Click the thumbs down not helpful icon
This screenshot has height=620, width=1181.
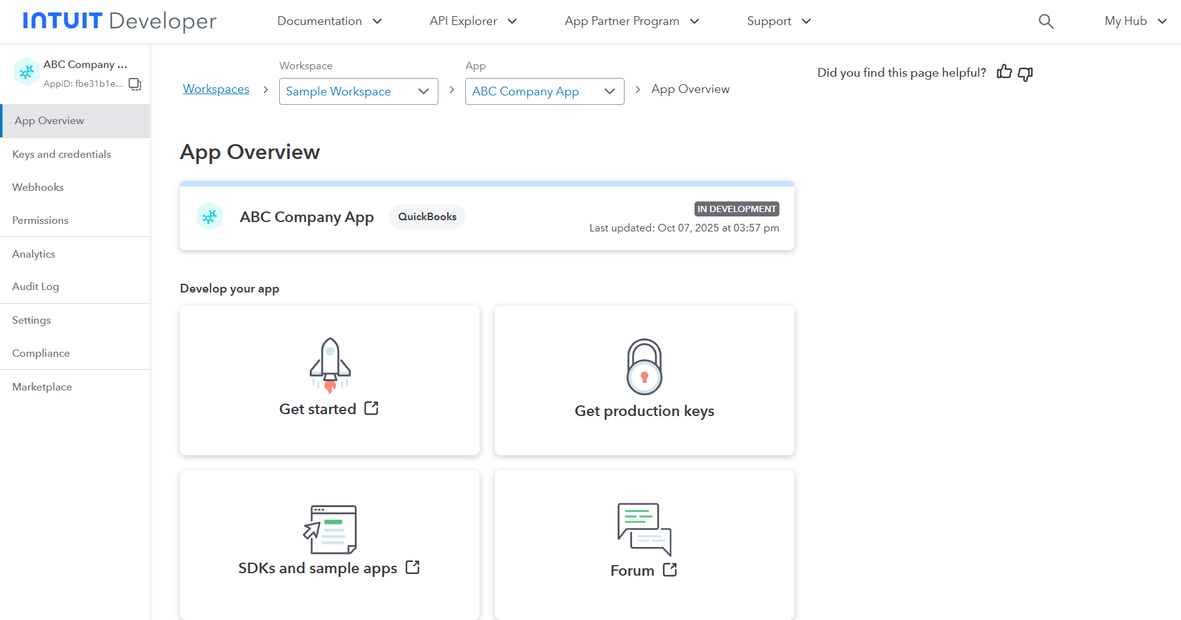click(x=1025, y=74)
